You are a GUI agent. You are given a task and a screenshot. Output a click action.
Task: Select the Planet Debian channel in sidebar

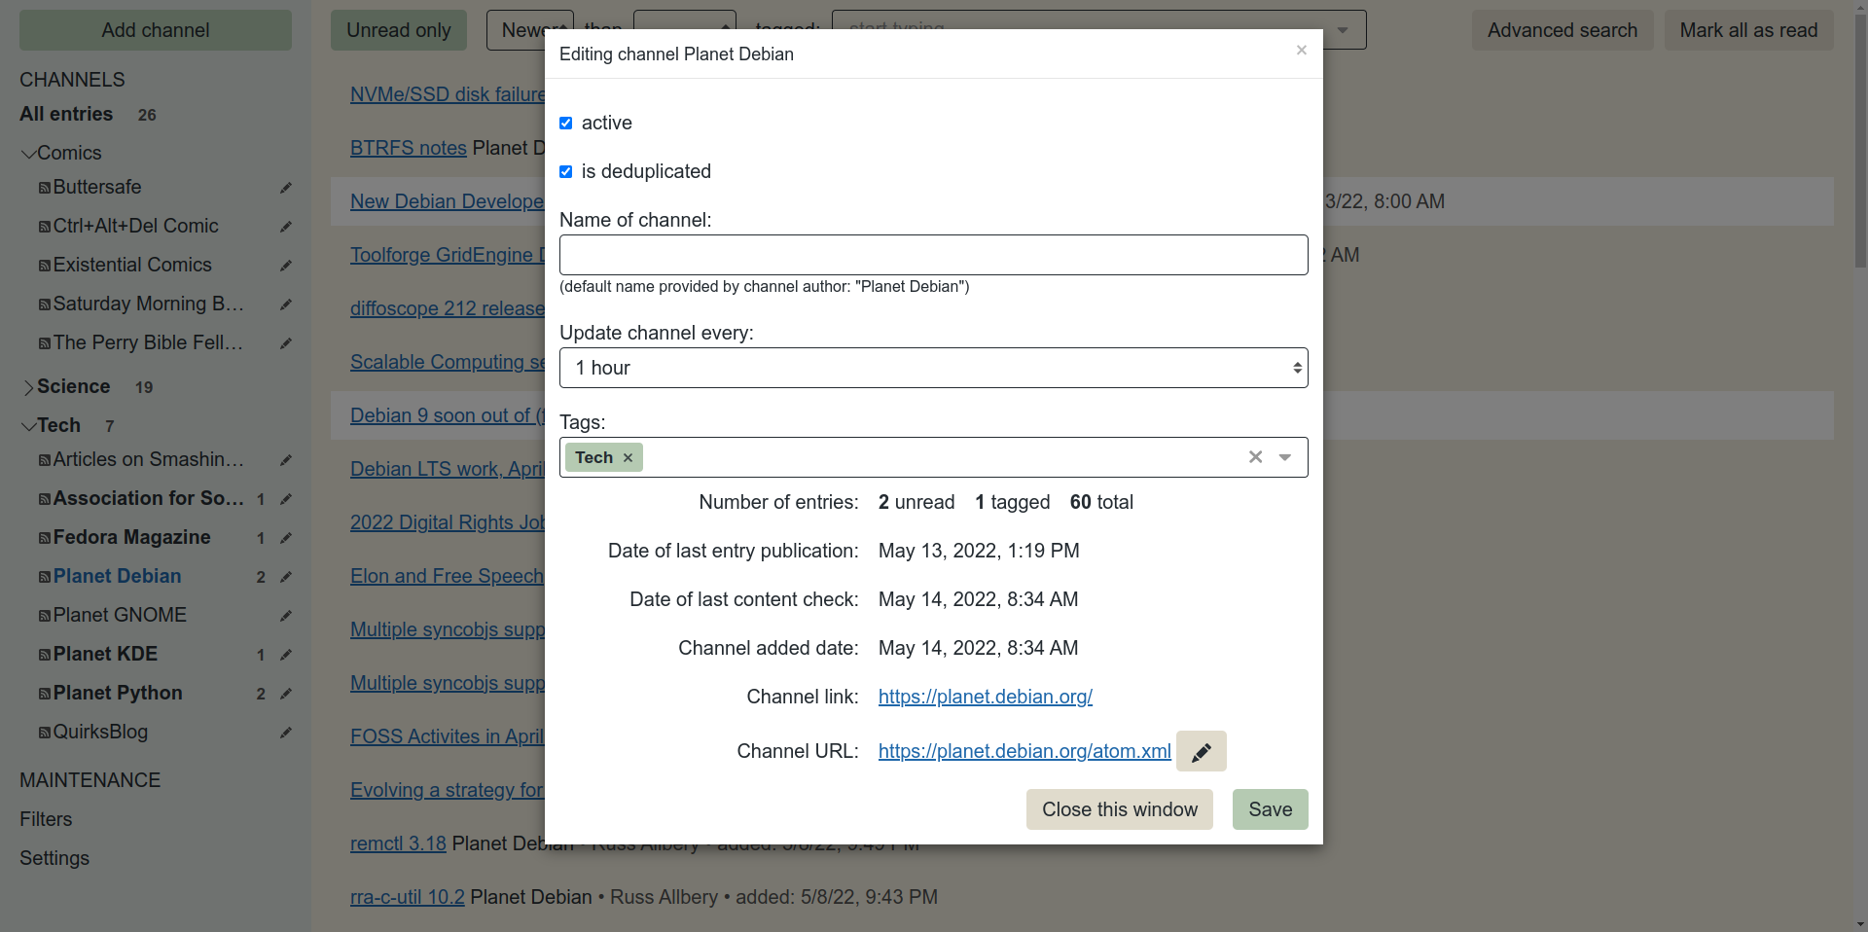(x=117, y=576)
